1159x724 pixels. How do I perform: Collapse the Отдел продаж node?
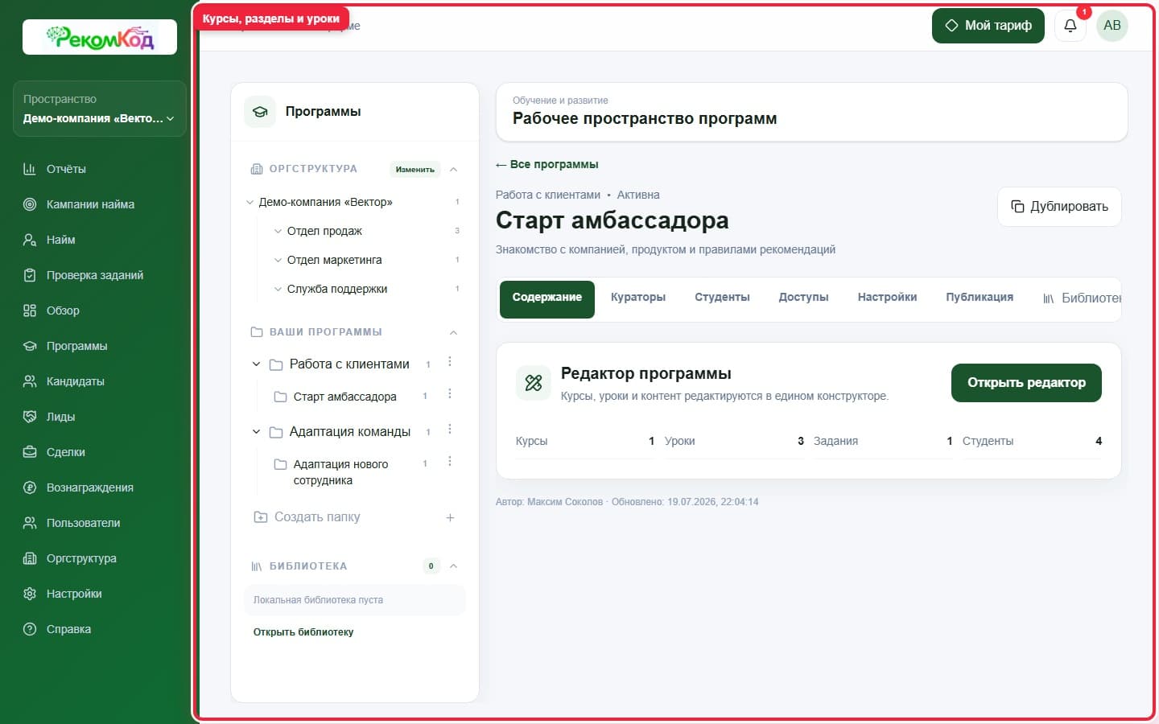278,232
